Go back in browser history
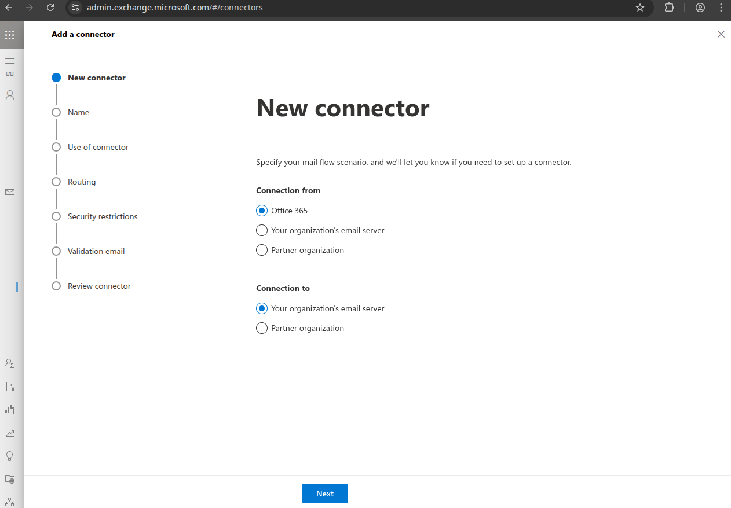This screenshot has height=508, width=731. [8, 8]
